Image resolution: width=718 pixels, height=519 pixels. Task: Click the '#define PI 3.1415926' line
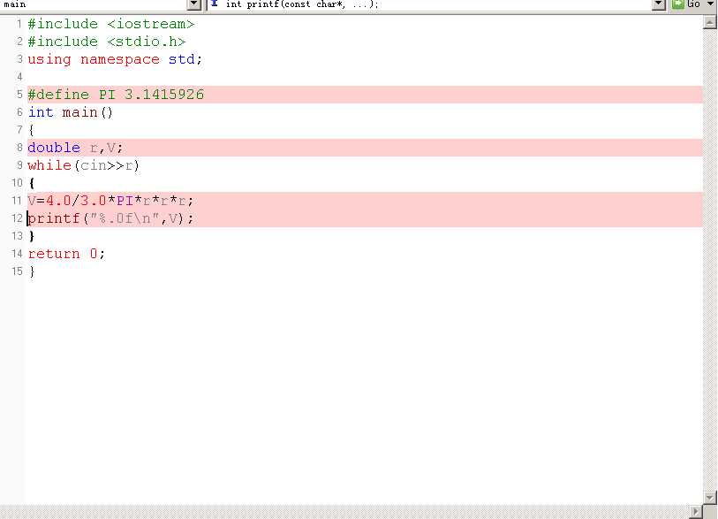pos(116,95)
